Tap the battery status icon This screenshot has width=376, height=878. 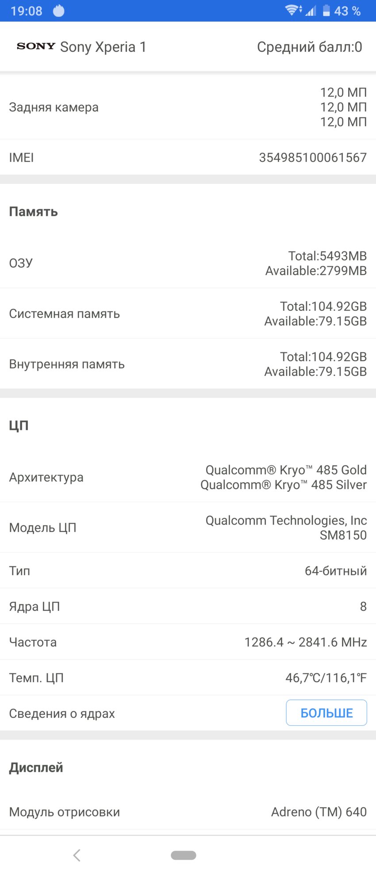pos(326,11)
